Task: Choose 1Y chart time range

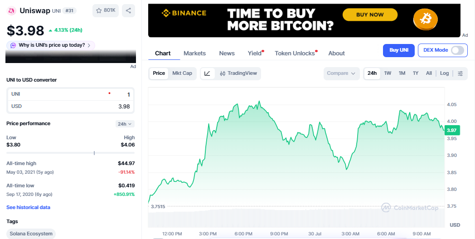Action: [x=416, y=73]
